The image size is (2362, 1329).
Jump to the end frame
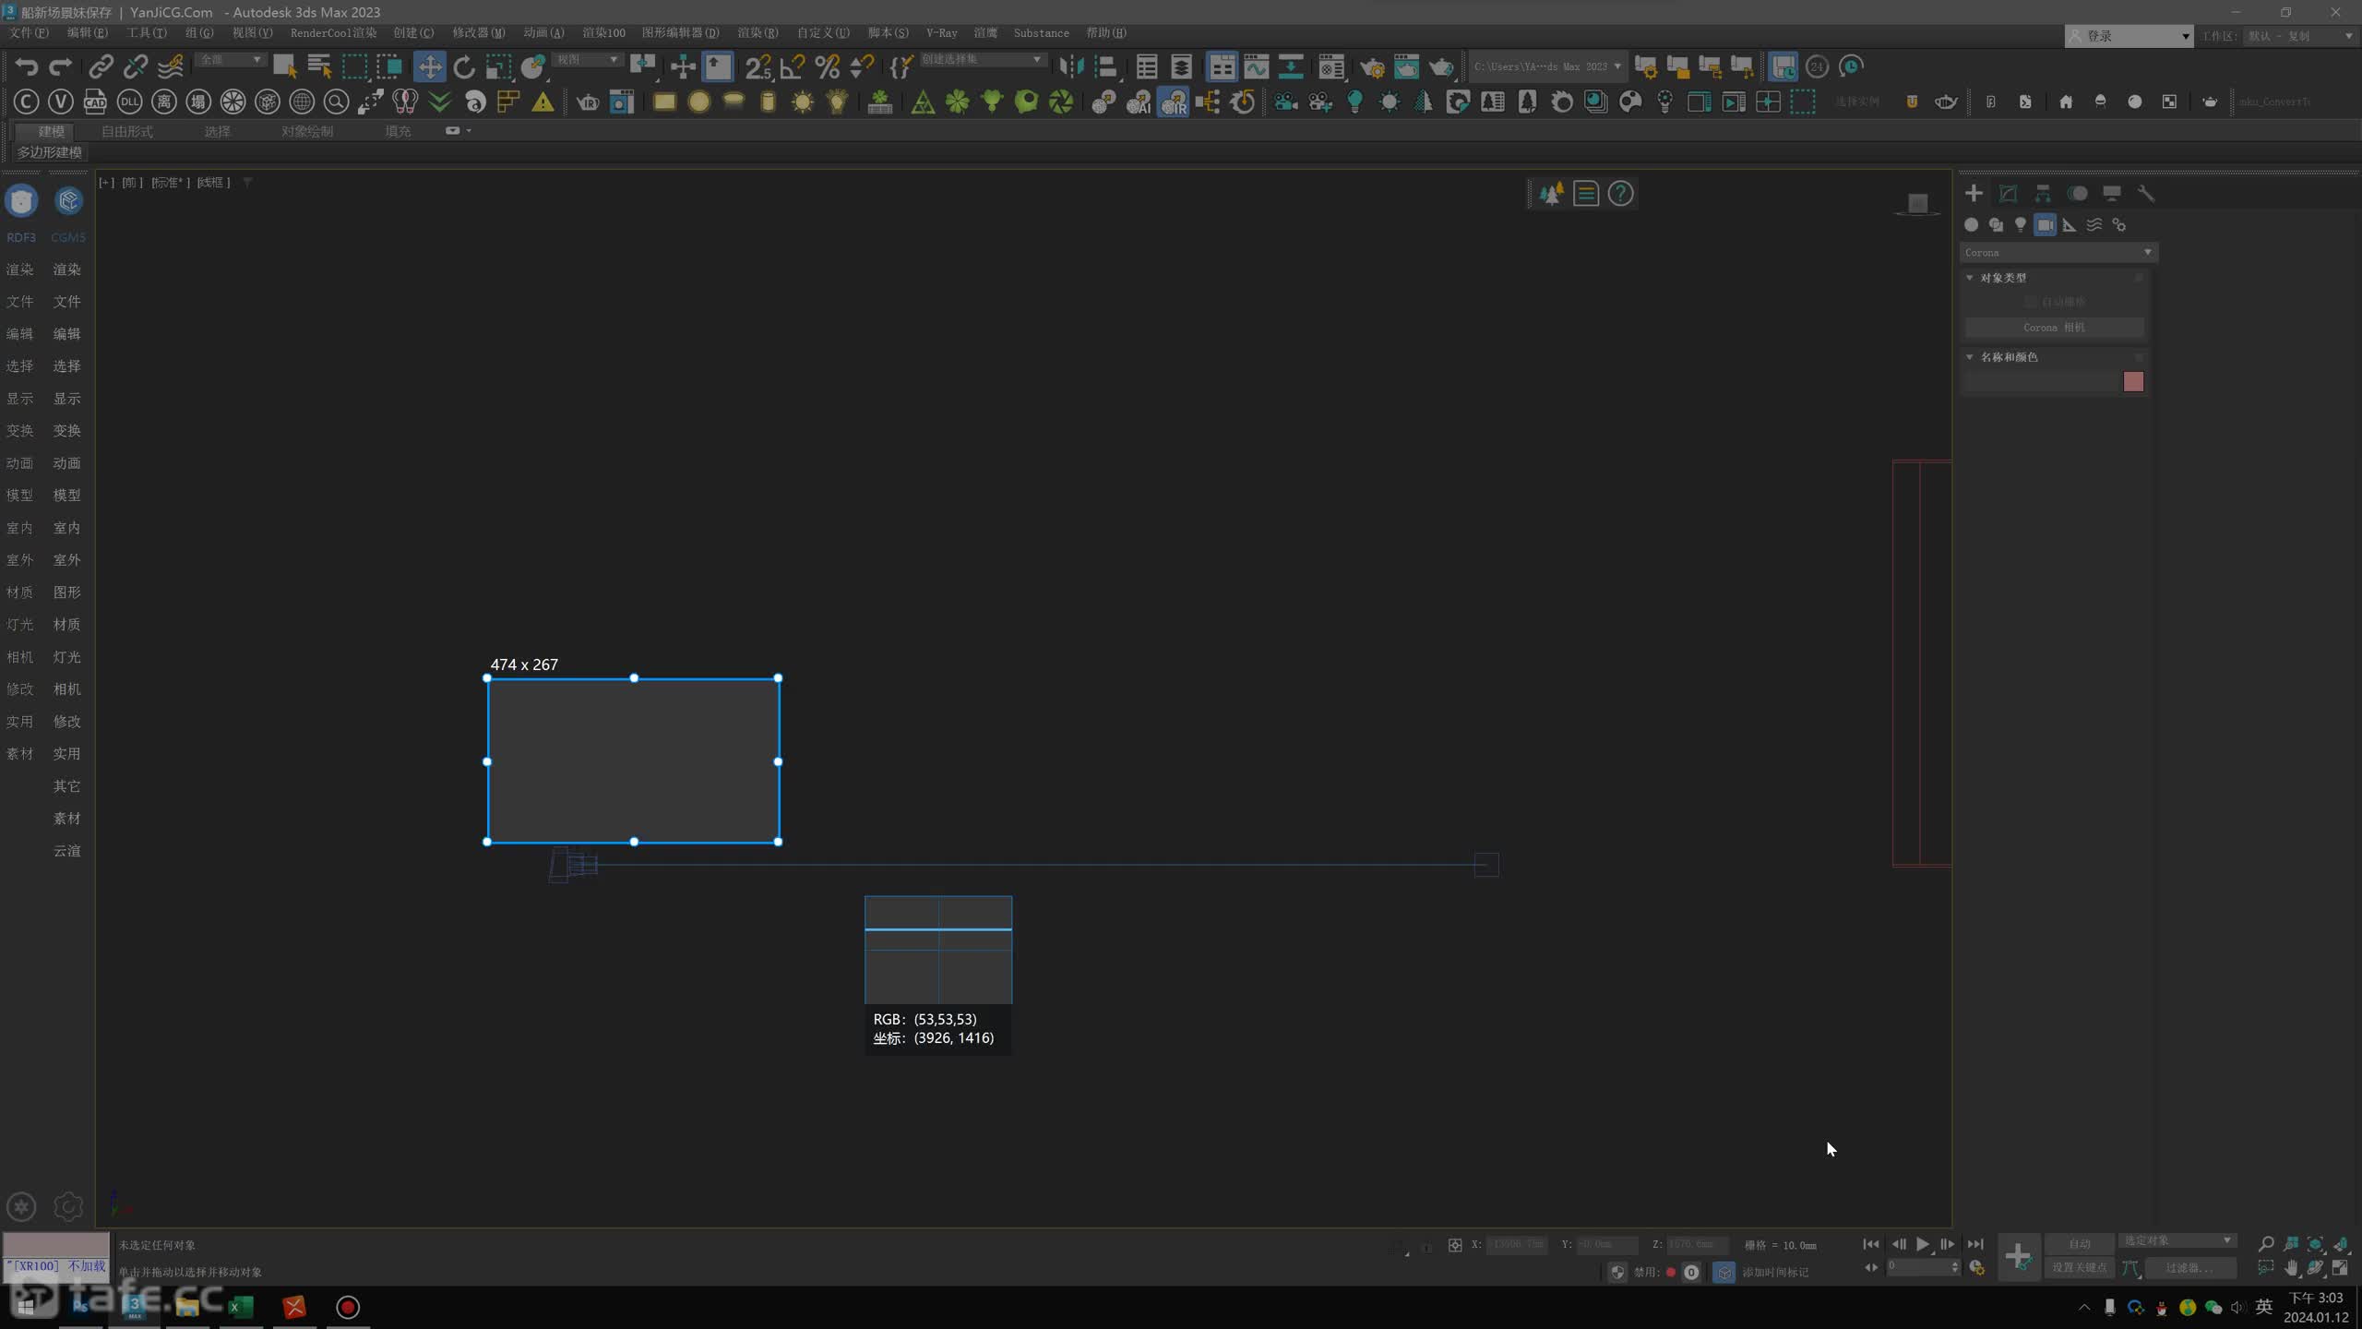pyautogui.click(x=1974, y=1244)
